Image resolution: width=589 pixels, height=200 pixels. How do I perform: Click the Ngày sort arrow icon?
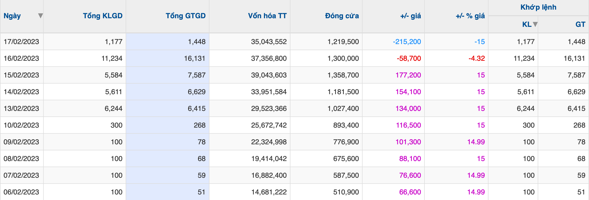[40, 16]
